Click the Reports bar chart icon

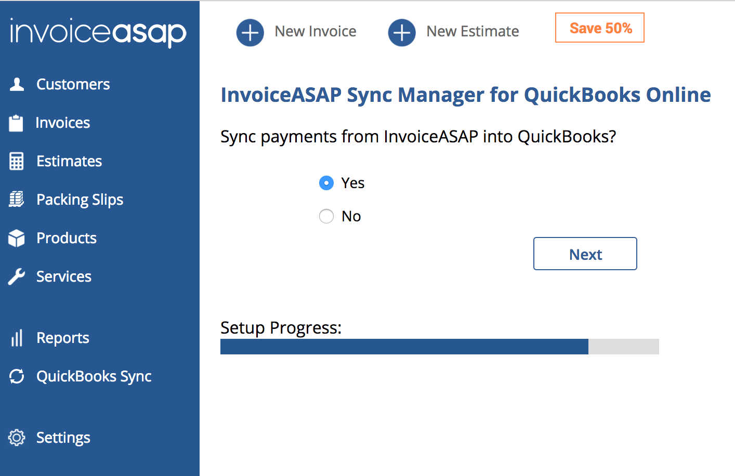[x=17, y=338]
